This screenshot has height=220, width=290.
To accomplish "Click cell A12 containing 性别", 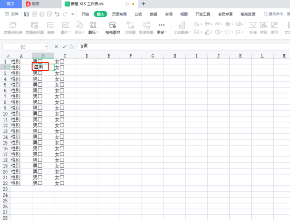I will click(x=21, y=125).
